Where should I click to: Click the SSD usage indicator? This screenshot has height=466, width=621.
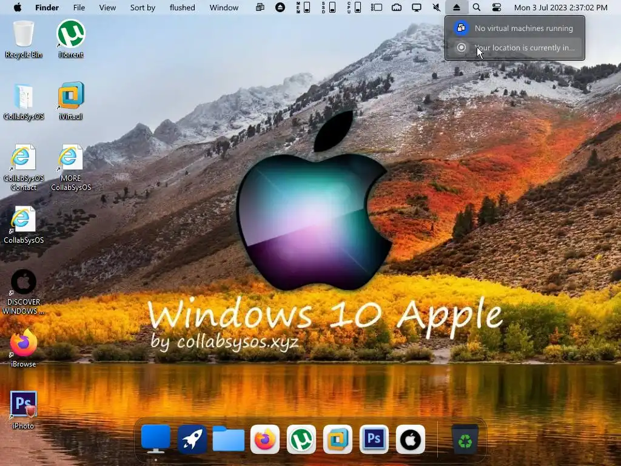[x=328, y=7]
